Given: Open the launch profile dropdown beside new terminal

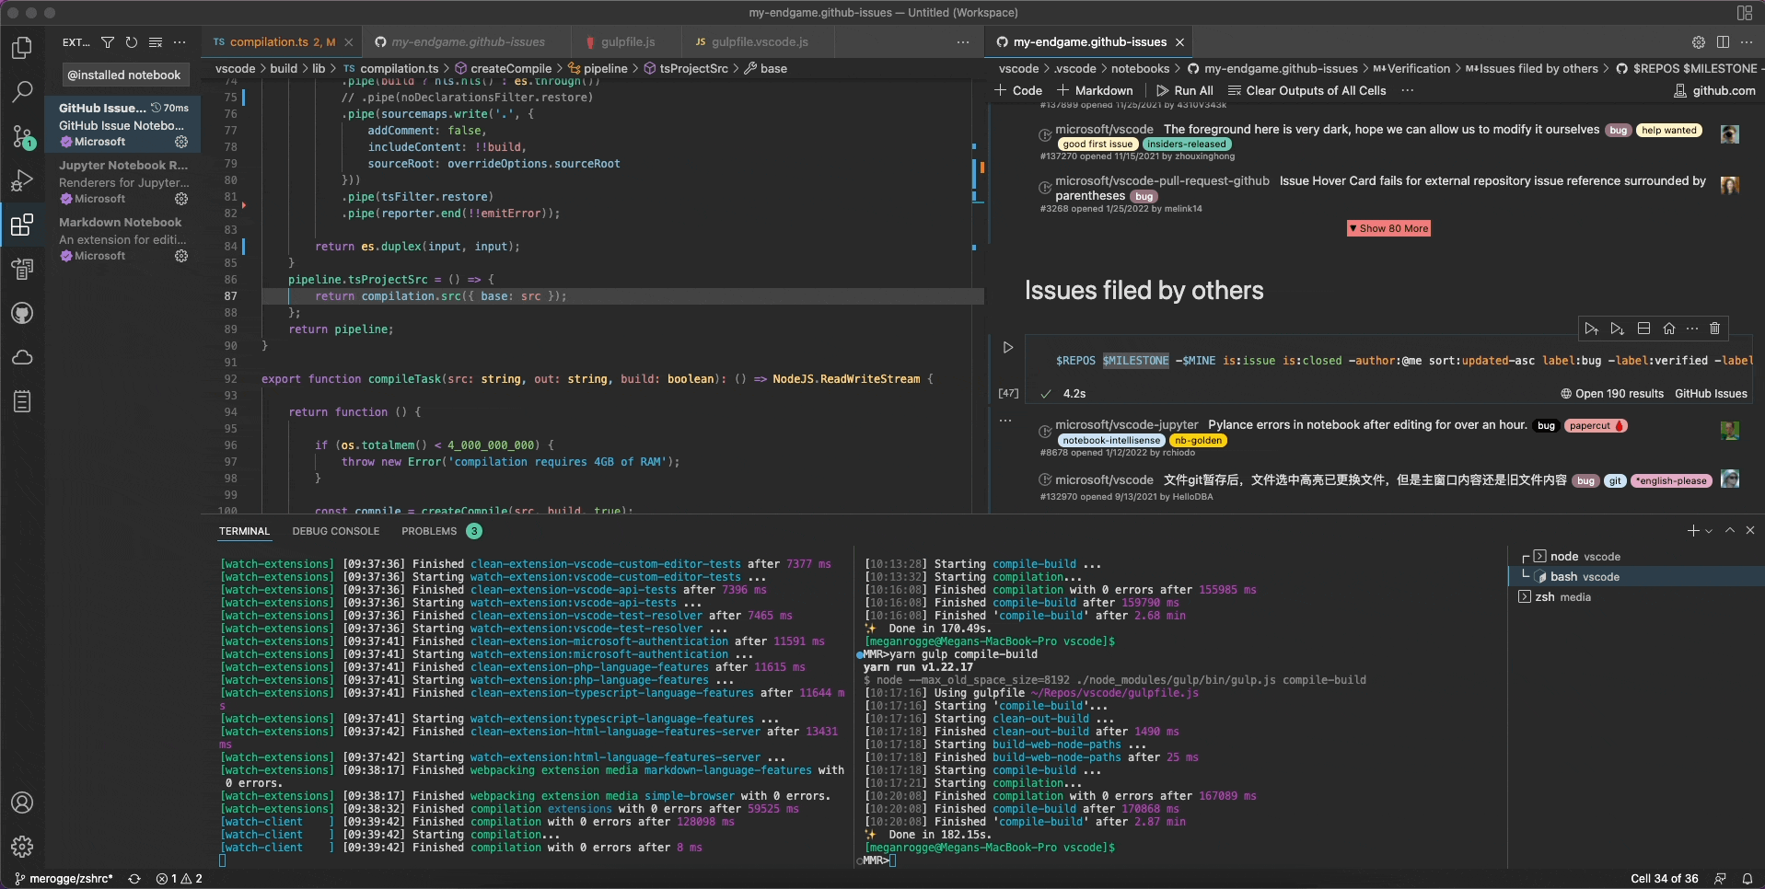Looking at the screenshot, I should point(1709,531).
